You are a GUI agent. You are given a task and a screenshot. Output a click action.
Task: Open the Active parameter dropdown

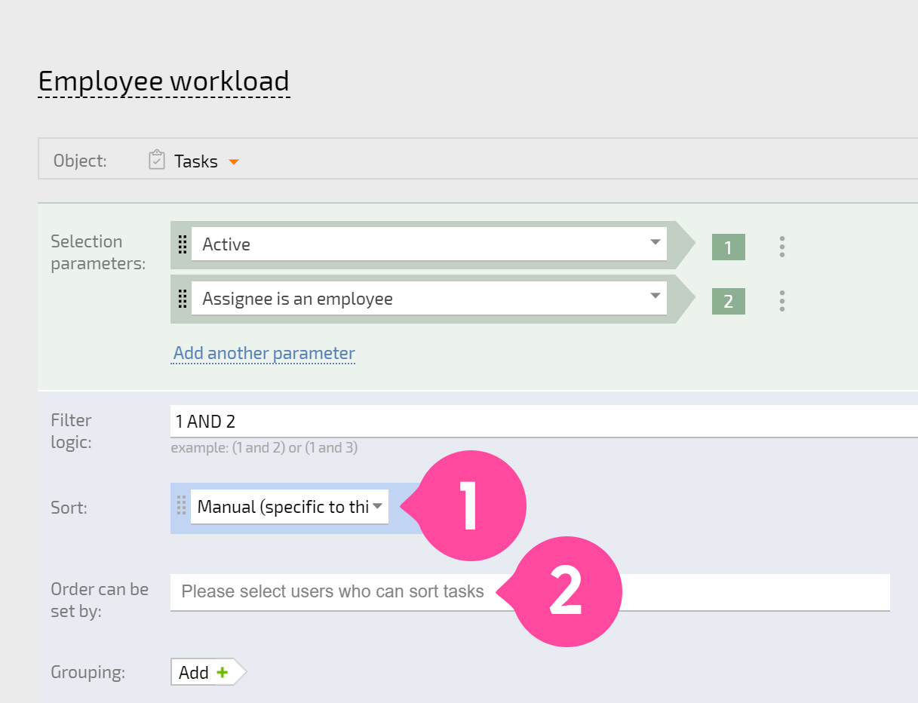pos(429,244)
